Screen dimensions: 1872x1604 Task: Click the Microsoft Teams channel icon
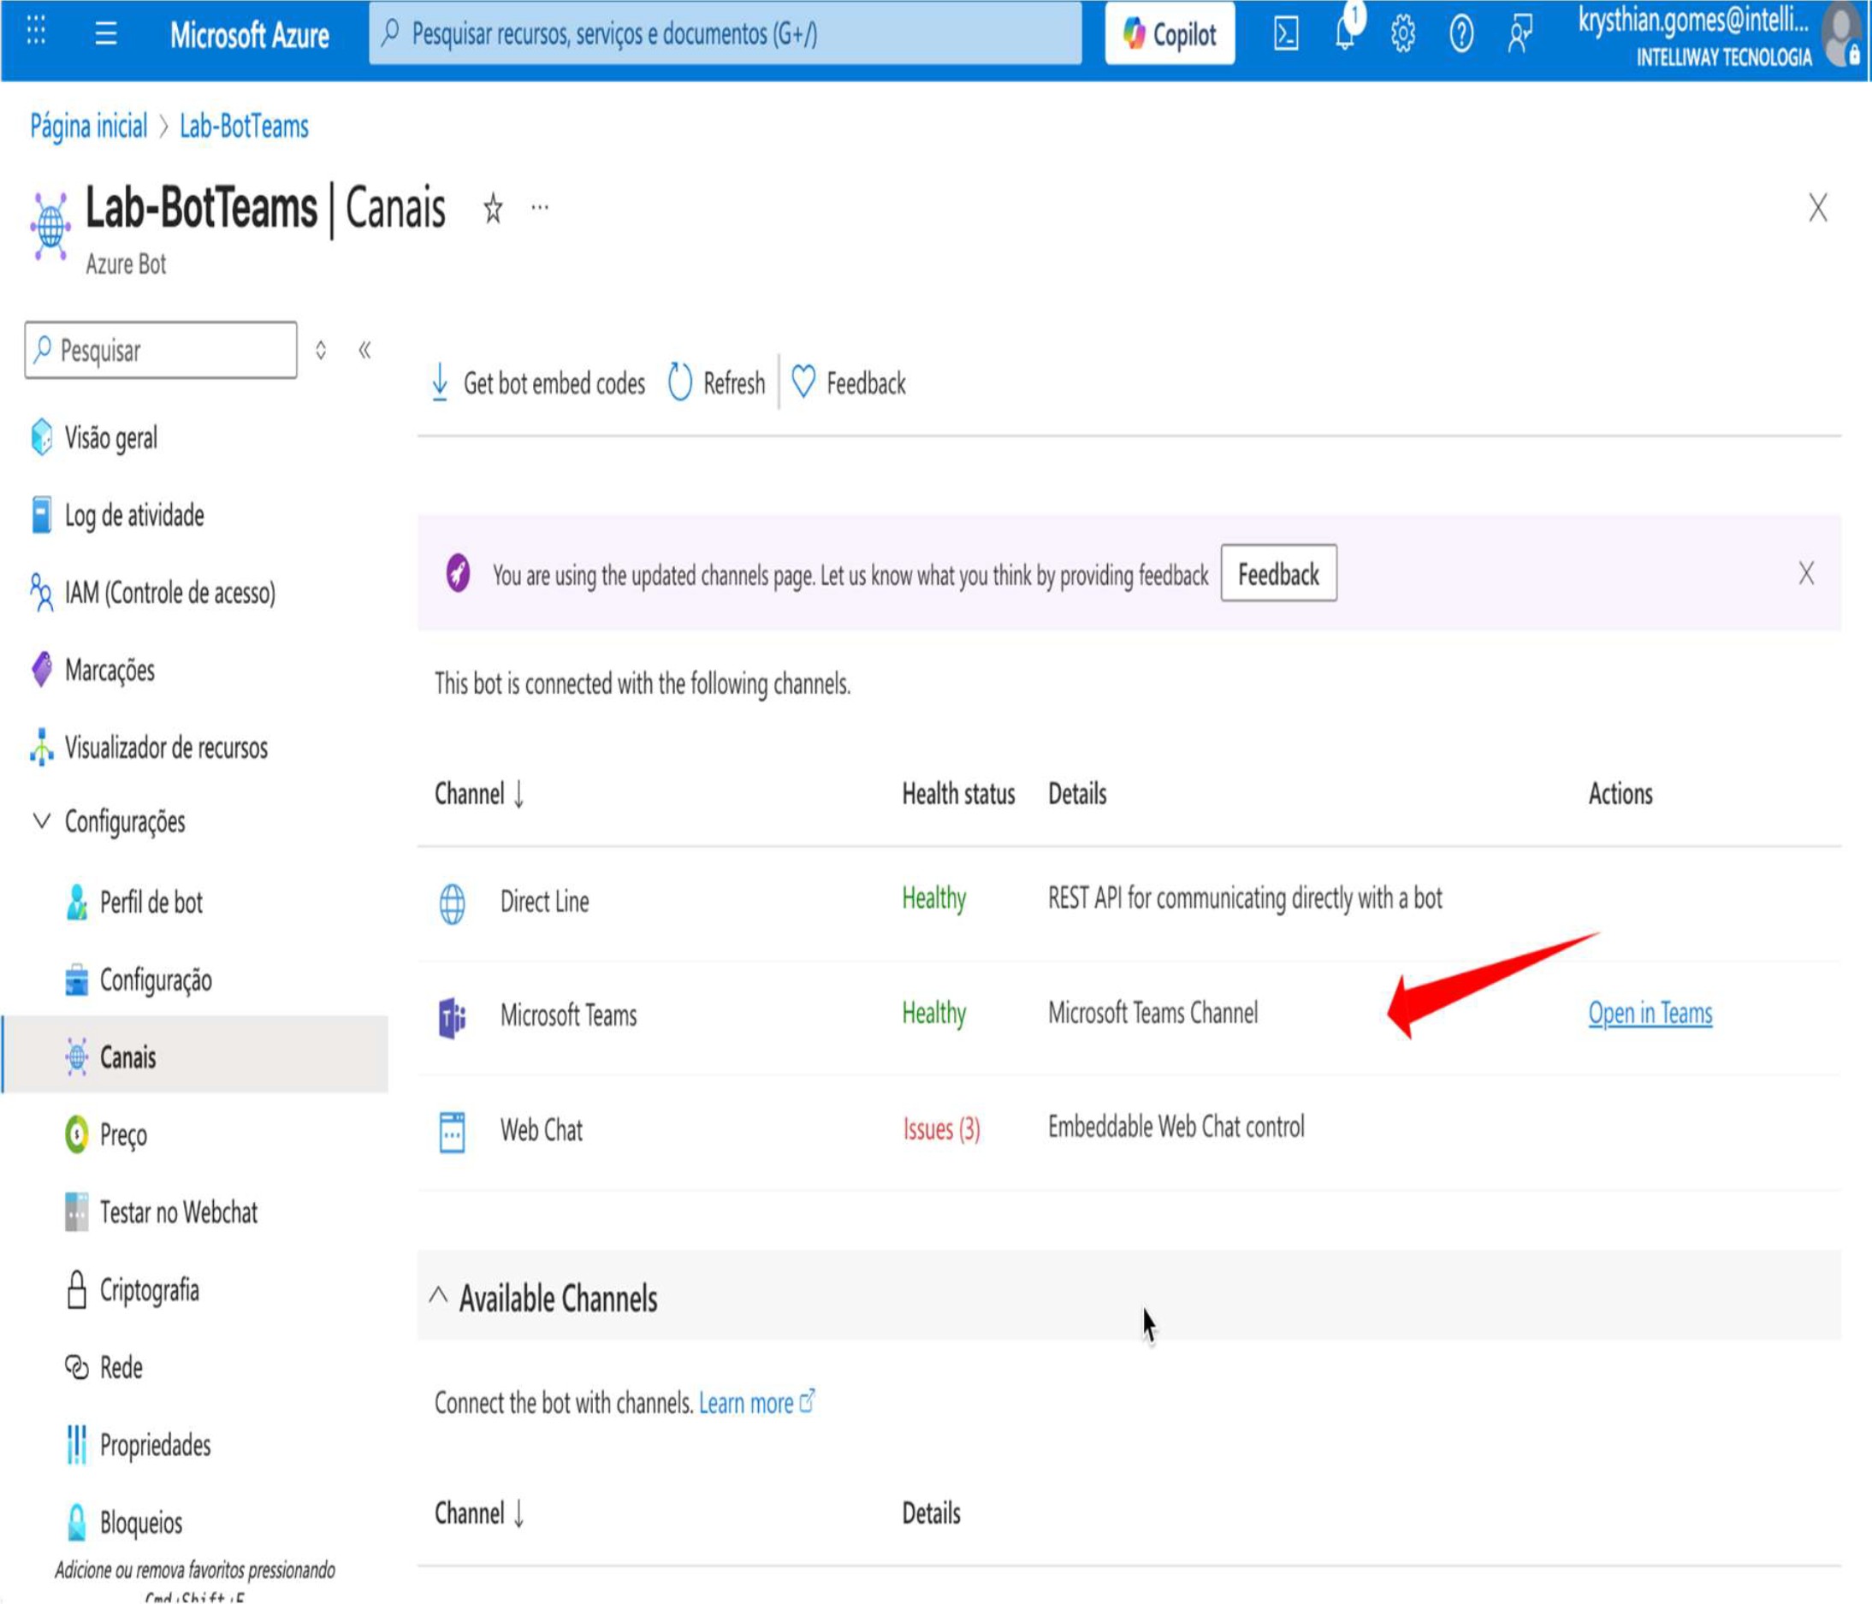point(452,1018)
